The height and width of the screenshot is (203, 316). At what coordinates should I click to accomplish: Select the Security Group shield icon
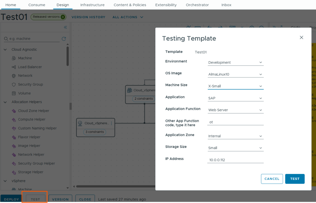tap(14, 84)
